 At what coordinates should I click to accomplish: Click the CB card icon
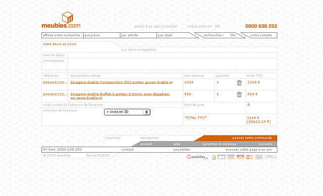(x=222, y=157)
